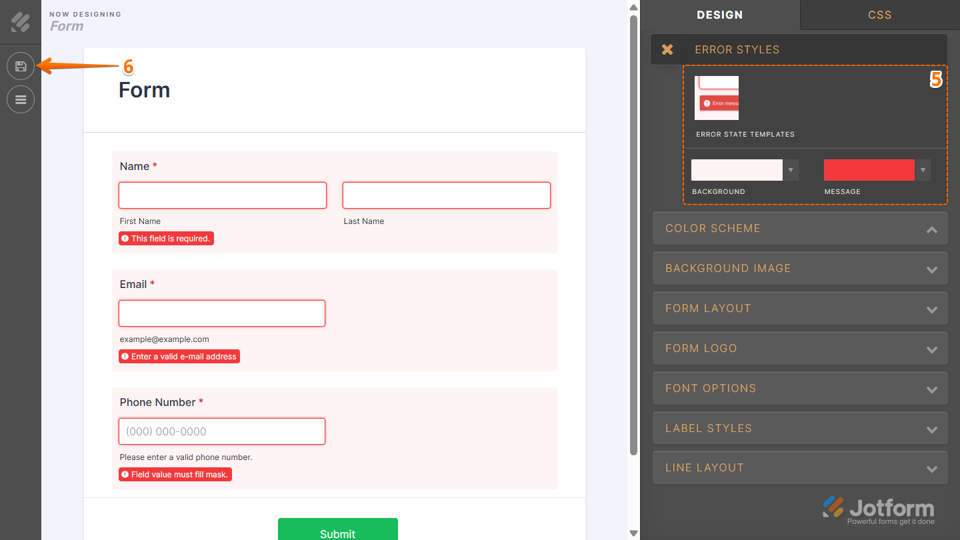Expand the LABEL STYLES section
The width and height of the screenshot is (960, 540).
pos(799,428)
